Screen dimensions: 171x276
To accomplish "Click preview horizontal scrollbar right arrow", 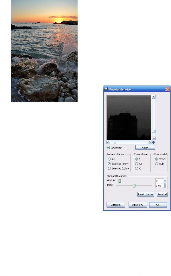I will pyautogui.click(x=150, y=142).
